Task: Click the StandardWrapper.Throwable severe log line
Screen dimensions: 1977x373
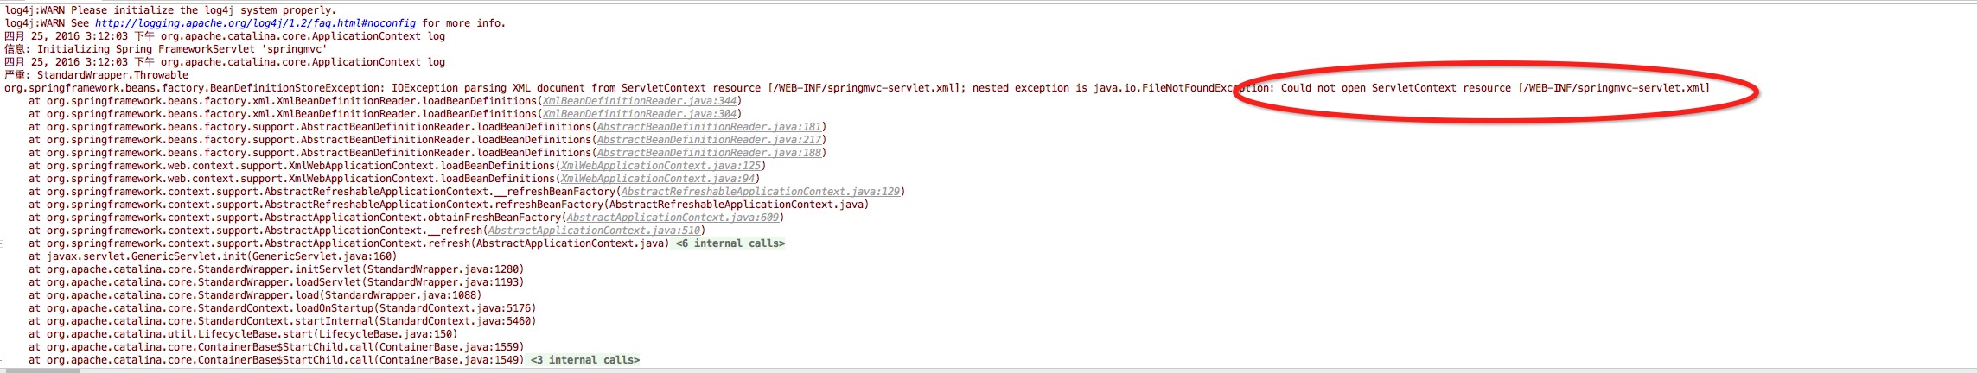Action: [96, 75]
